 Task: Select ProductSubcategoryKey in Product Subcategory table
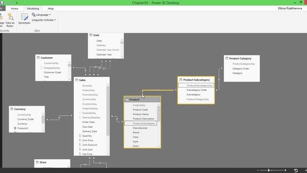(x=196, y=86)
